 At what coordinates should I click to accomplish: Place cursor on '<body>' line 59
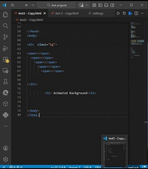(x=32, y=36)
